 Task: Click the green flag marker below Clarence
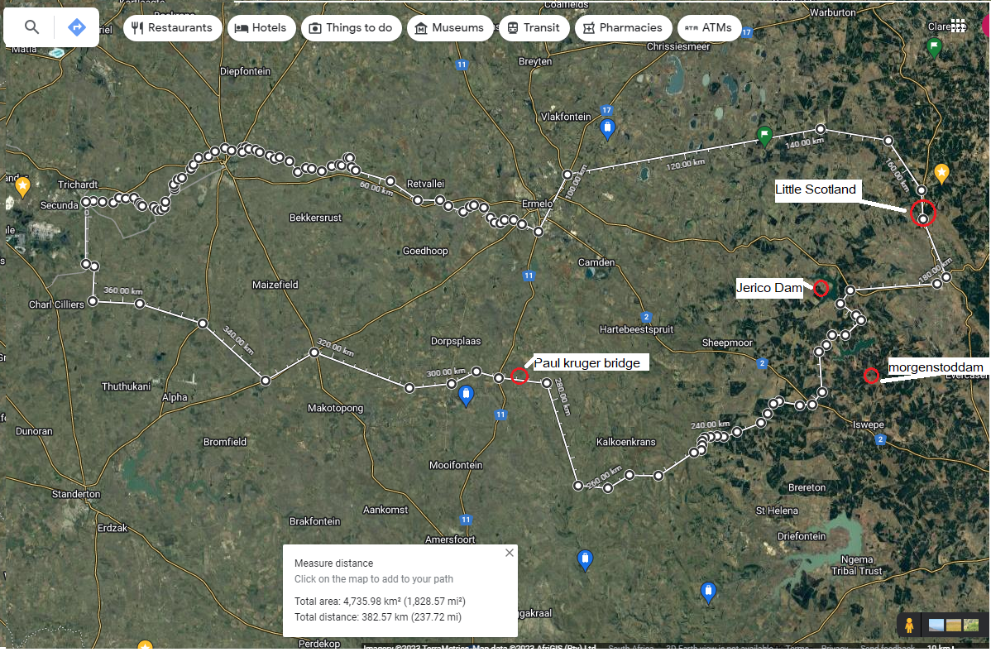(x=934, y=48)
